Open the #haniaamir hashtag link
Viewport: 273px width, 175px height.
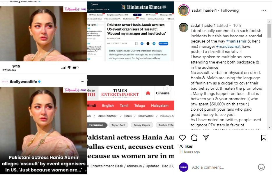click(236, 41)
